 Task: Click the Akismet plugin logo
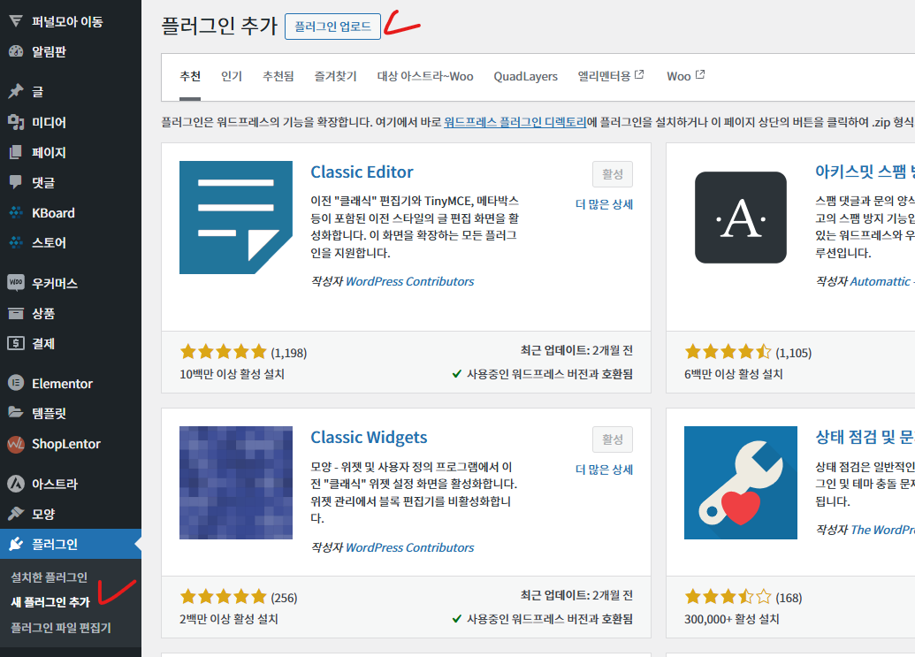click(x=741, y=218)
